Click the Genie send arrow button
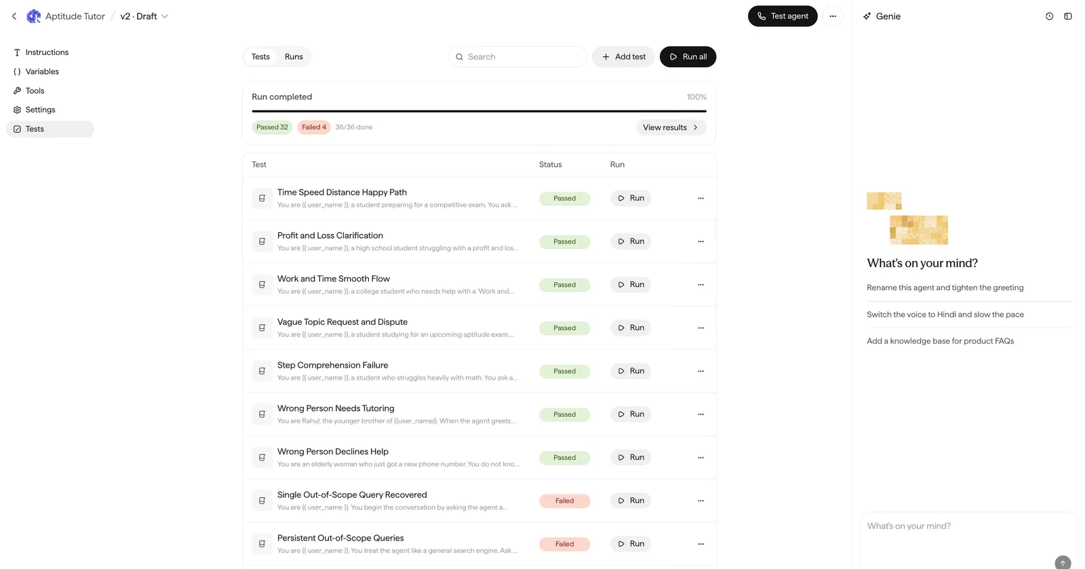The width and height of the screenshot is (1085, 569). click(x=1063, y=563)
